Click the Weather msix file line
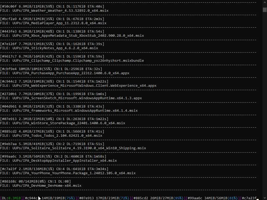Screen dimensions: 267x200 [54, 10]
